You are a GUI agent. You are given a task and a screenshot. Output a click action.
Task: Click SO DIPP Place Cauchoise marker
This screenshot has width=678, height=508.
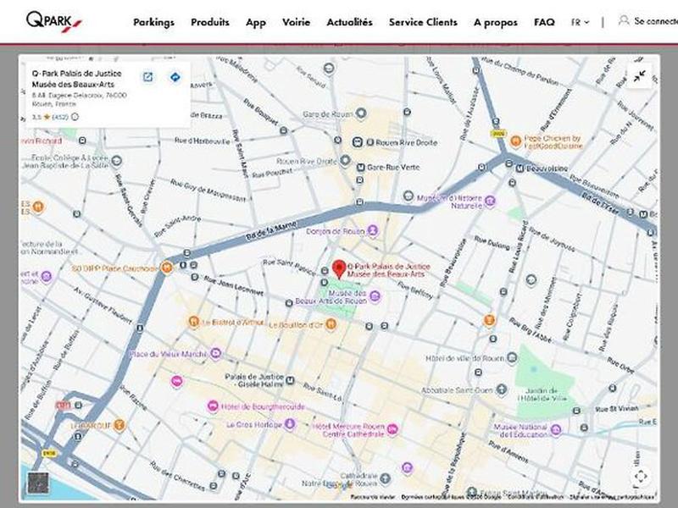pos(166,268)
